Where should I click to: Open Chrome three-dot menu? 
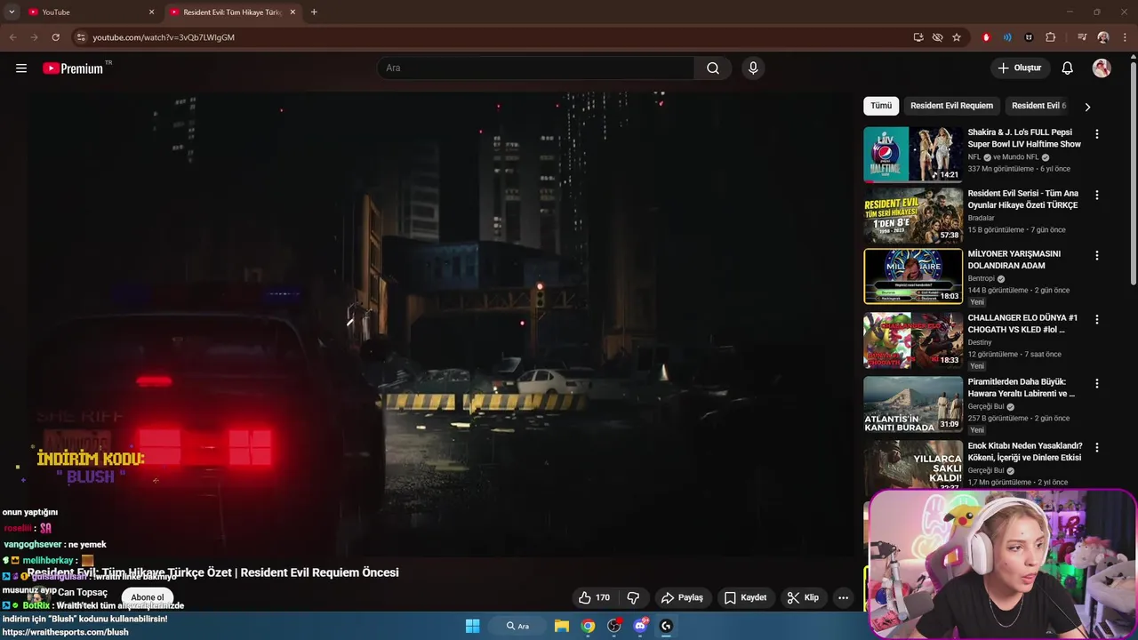pyautogui.click(x=1125, y=37)
